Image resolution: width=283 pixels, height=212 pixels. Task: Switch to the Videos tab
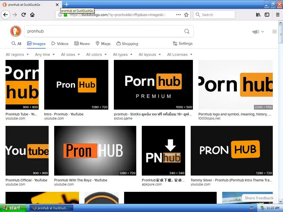tap(60, 44)
